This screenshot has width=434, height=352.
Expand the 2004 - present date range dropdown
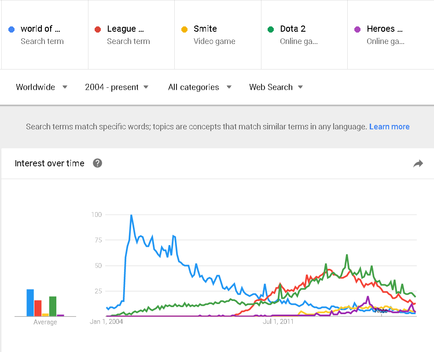click(x=117, y=87)
